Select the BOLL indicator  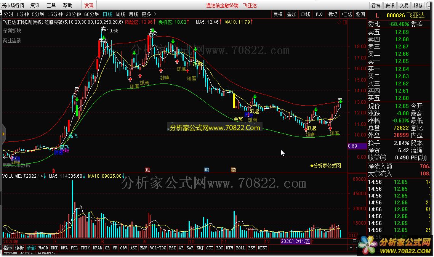(240, 248)
